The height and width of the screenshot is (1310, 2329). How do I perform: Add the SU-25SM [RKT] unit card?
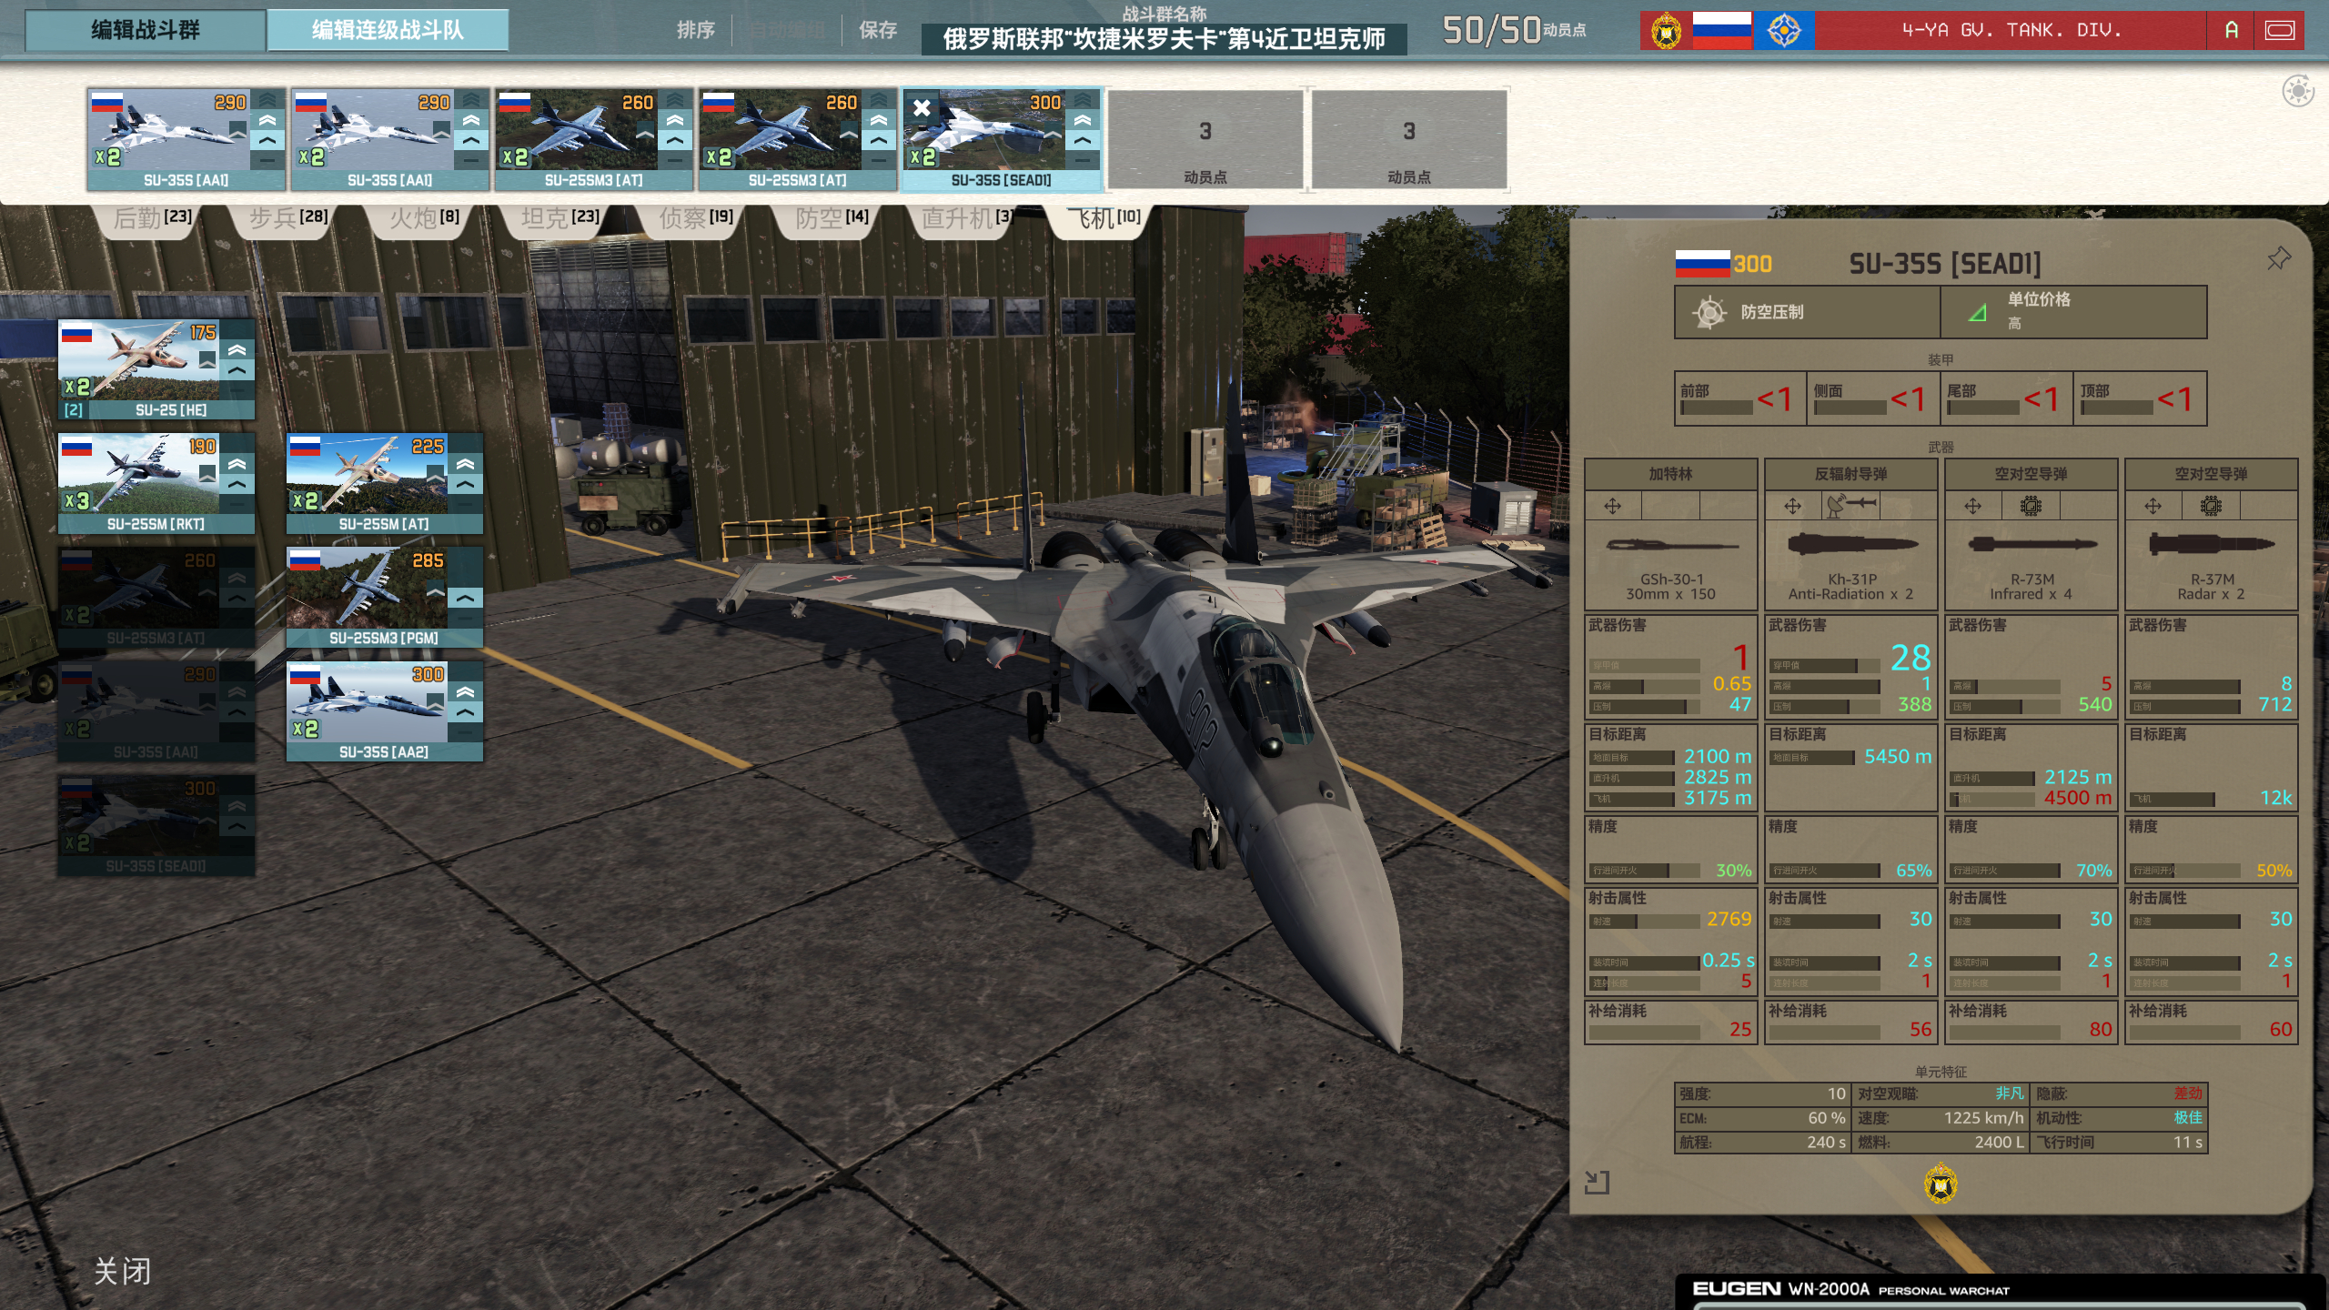(156, 483)
